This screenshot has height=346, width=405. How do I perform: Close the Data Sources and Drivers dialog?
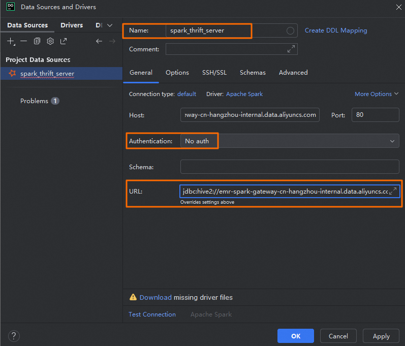point(398,7)
